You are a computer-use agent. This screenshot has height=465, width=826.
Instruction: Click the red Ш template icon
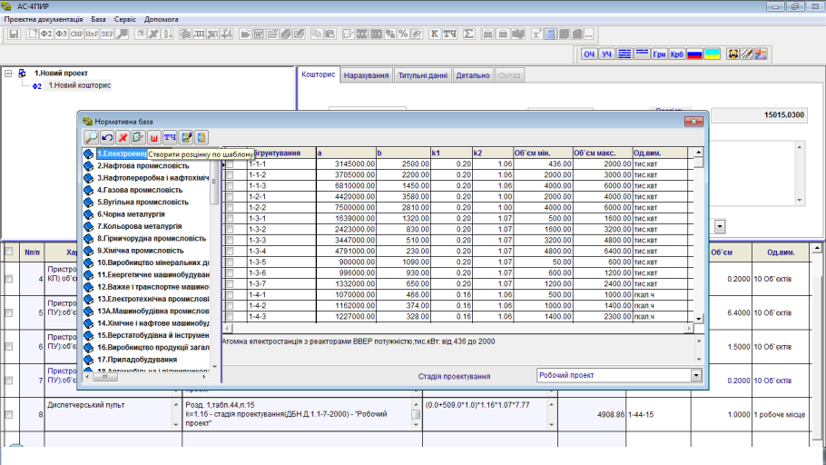[x=153, y=137]
